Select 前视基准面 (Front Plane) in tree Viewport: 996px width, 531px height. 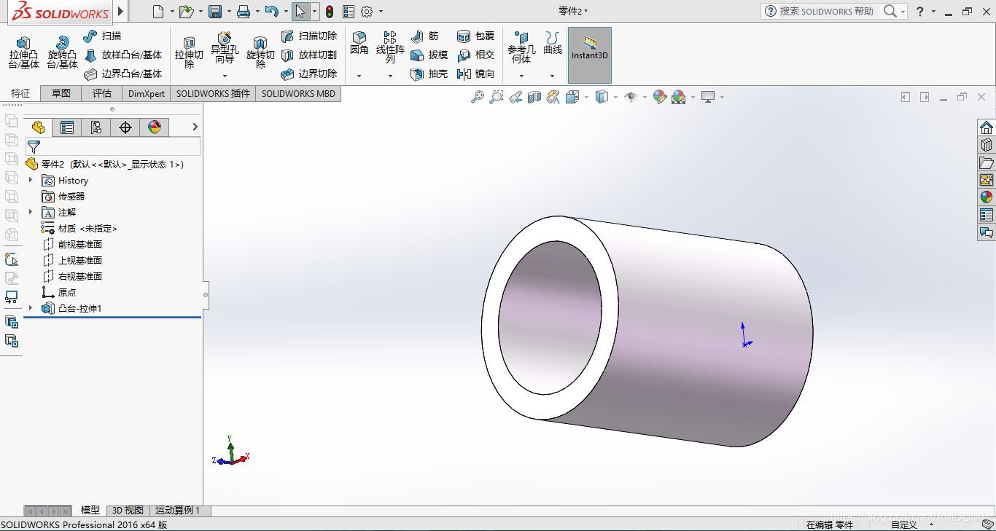pyautogui.click(x=72, y=244)
